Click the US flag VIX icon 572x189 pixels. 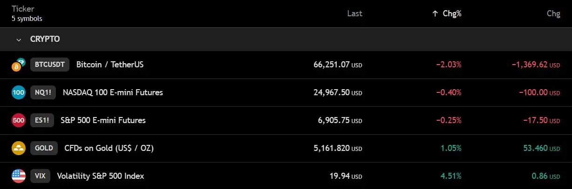tap(18, 176)
